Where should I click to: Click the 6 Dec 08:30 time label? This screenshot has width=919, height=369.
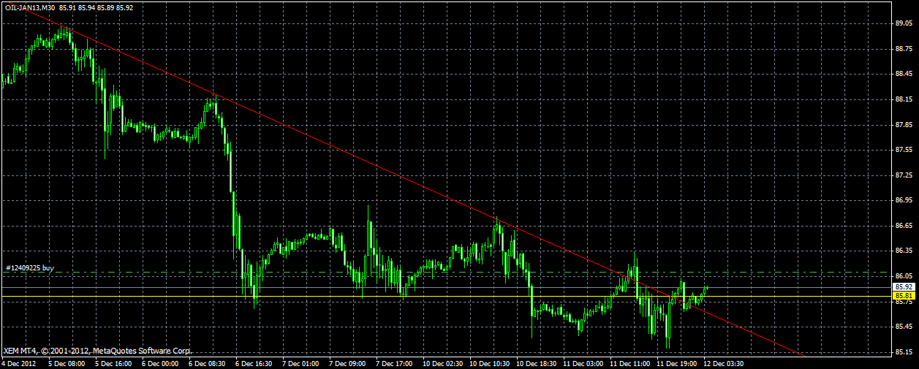[207, 362]
